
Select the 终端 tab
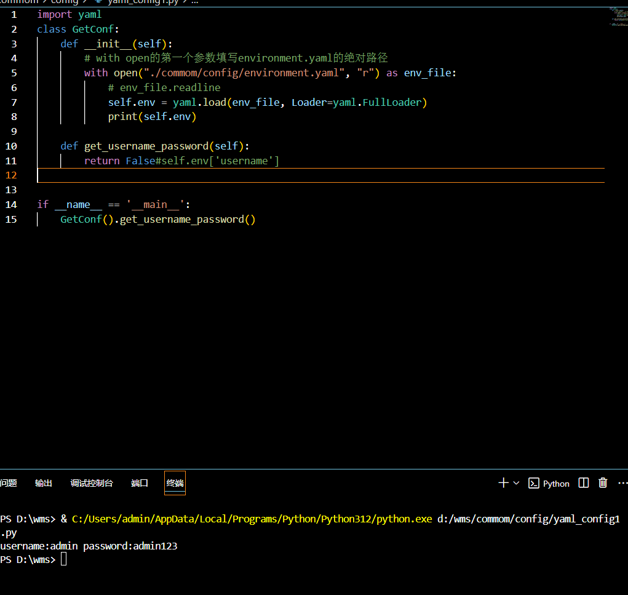pos(175,483)
